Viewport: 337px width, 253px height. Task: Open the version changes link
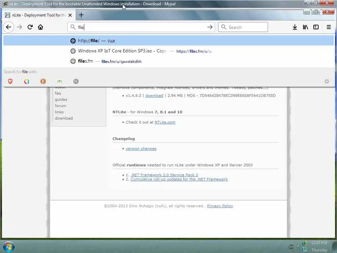click(141, 149)
